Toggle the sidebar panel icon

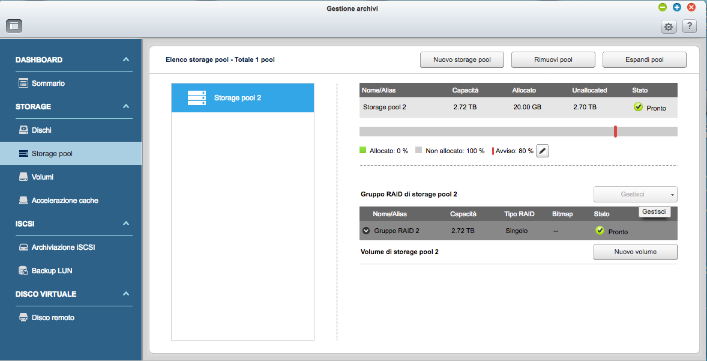click(14, 26)
